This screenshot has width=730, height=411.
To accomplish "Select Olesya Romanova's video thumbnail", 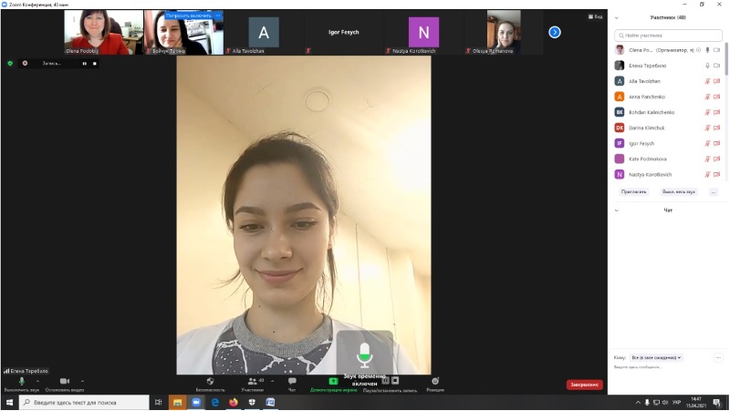I will pos(504,32).
